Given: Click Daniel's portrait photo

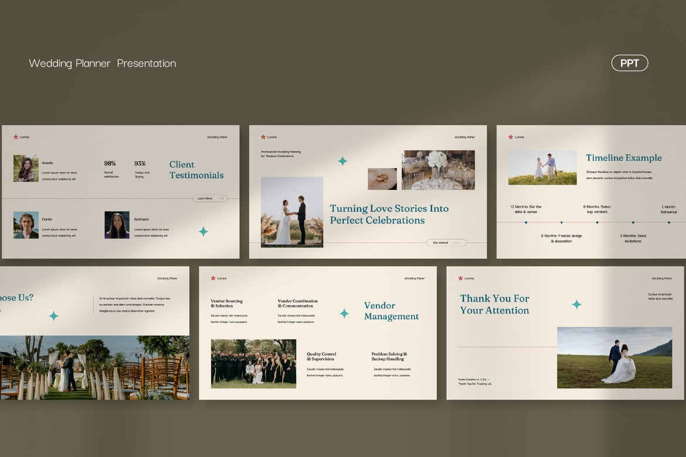Looking at the screenshot, I should click(x=26, y=225).
